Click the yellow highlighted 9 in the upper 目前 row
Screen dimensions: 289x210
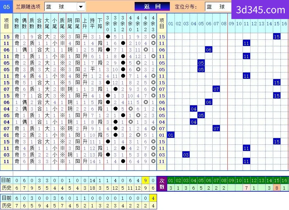(145, 180)
